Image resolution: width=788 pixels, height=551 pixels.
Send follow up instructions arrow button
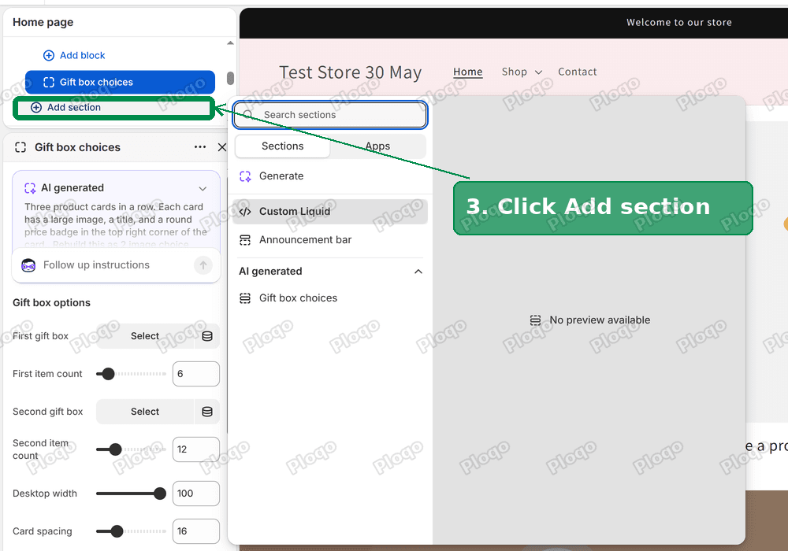point(203,265)
